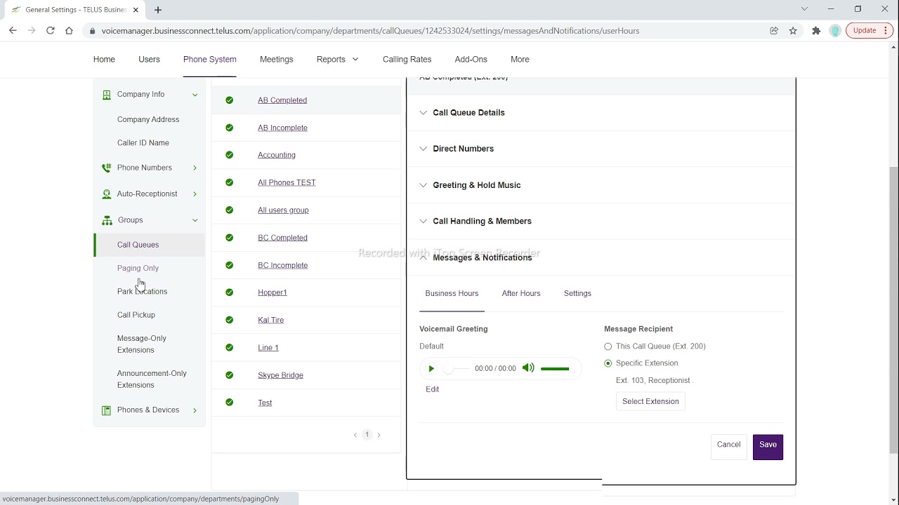The image size is (899, 505).
Task: Click the Select Extension button
Action: click(650, 401)
